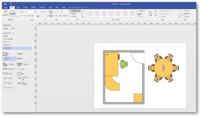Switch to the 스텐실 (Stencils) pane tab

pyautogui.click(x=5, y=29)
